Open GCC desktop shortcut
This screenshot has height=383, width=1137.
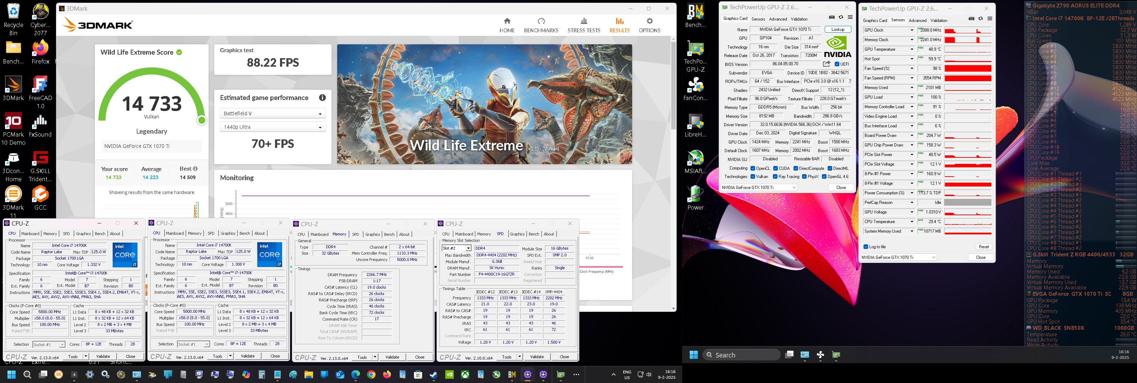(40, 198)
